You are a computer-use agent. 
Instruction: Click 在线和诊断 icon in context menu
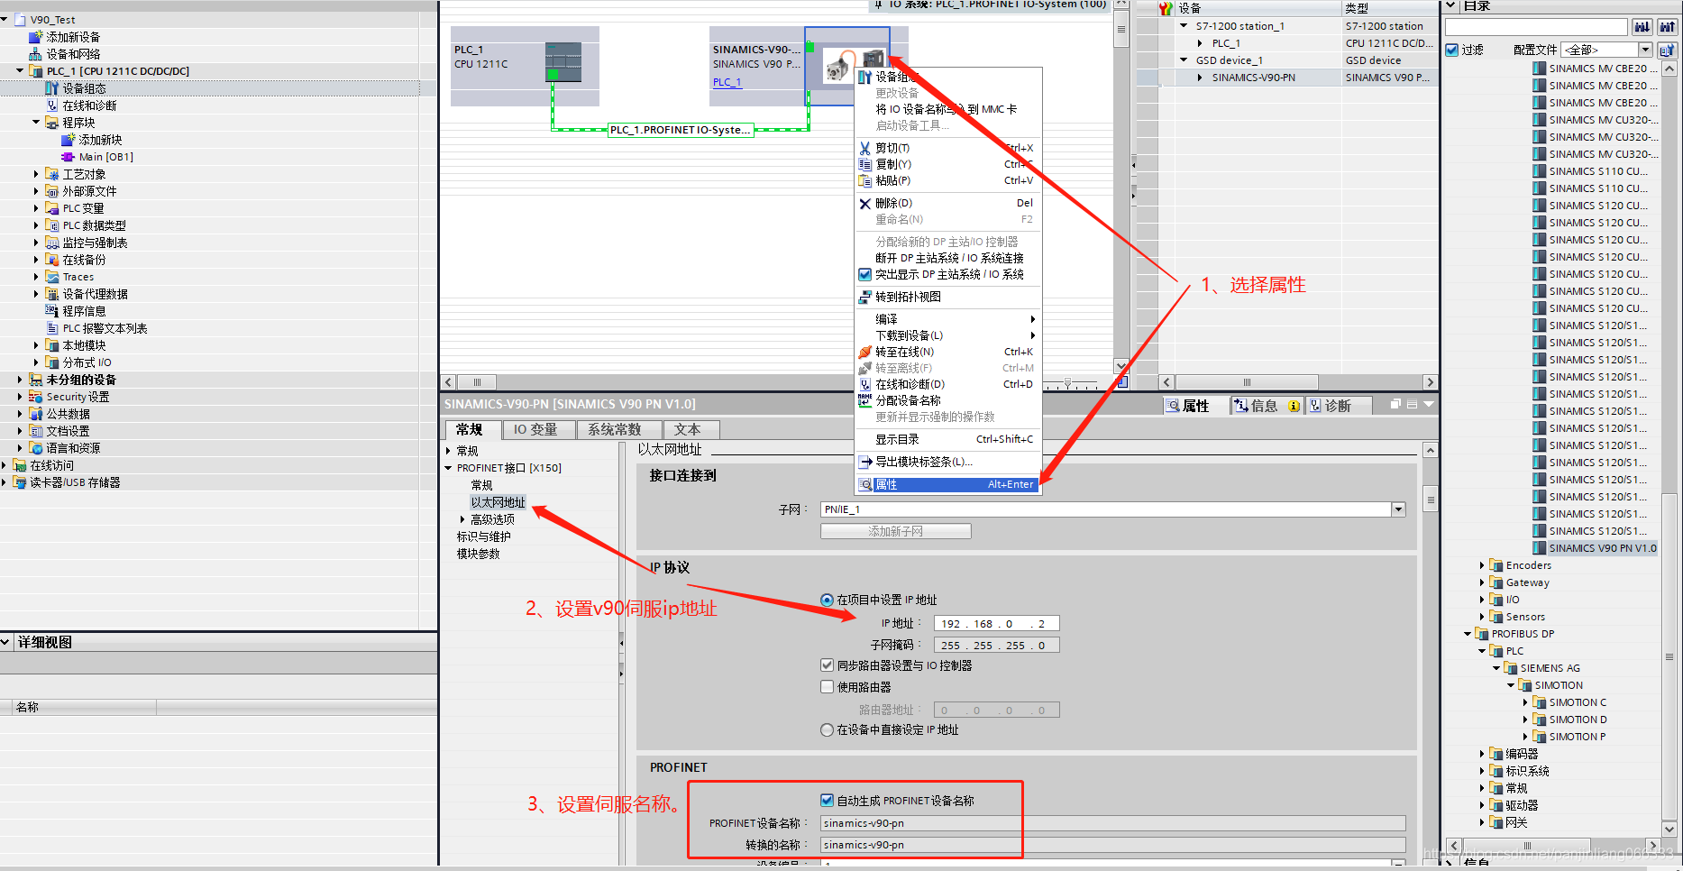pyautogui.click(x=865, y=384)
